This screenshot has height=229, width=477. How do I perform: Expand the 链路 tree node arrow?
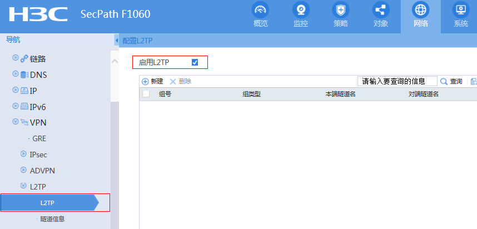(15, 58)
